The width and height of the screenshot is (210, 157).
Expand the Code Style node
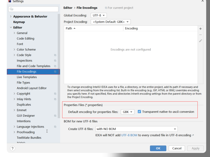[14, 55]
